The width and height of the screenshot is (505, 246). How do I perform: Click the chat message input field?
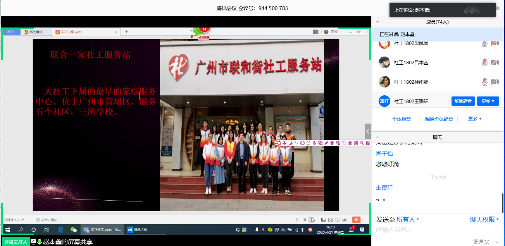(x=430, y=230)
